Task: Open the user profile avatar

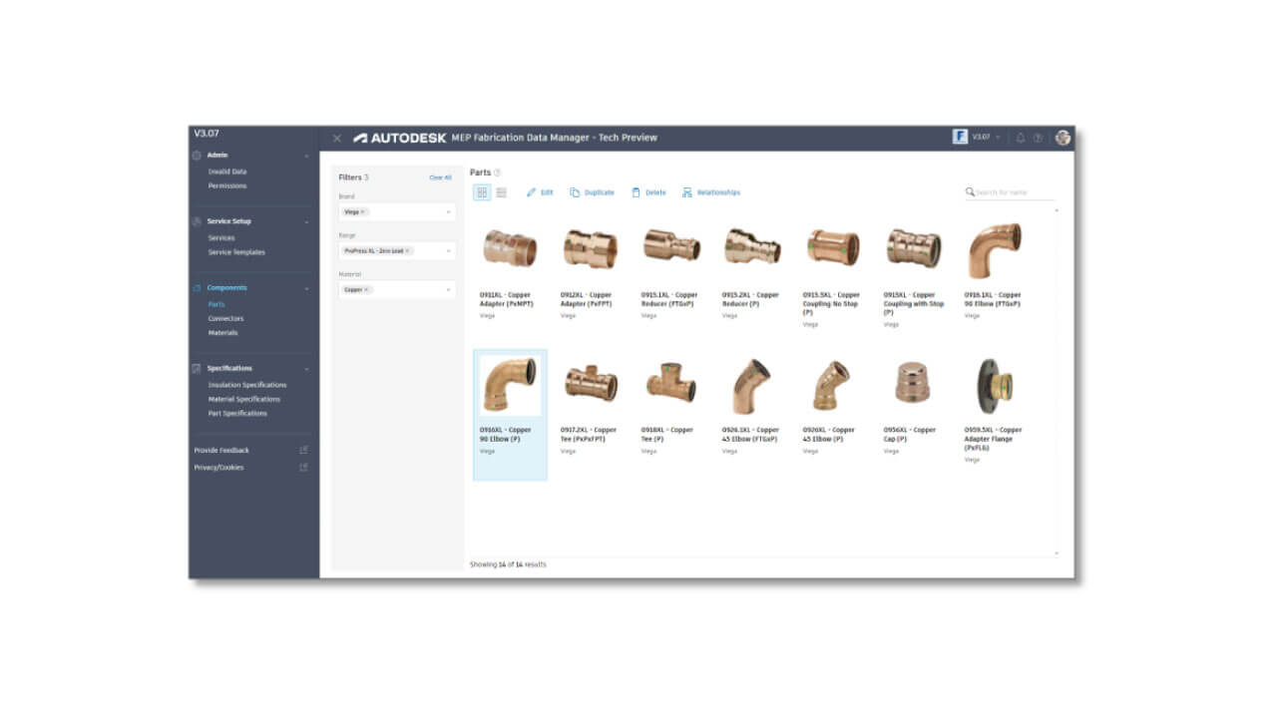Action: point(1063,138)
